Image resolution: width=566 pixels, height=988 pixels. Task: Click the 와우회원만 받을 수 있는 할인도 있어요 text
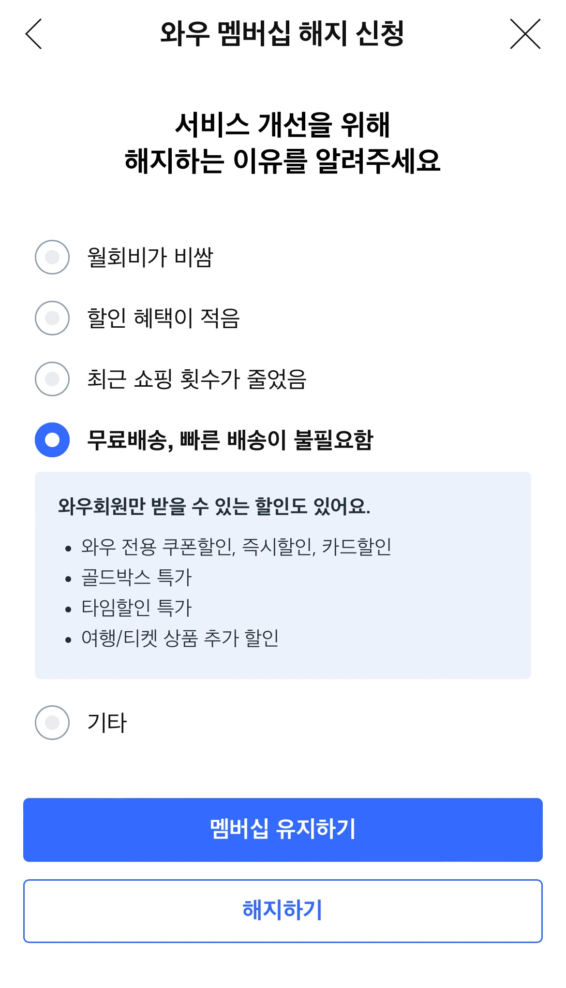click(214, 506)
